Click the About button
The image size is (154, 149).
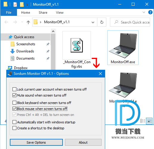tap(83, 142)
